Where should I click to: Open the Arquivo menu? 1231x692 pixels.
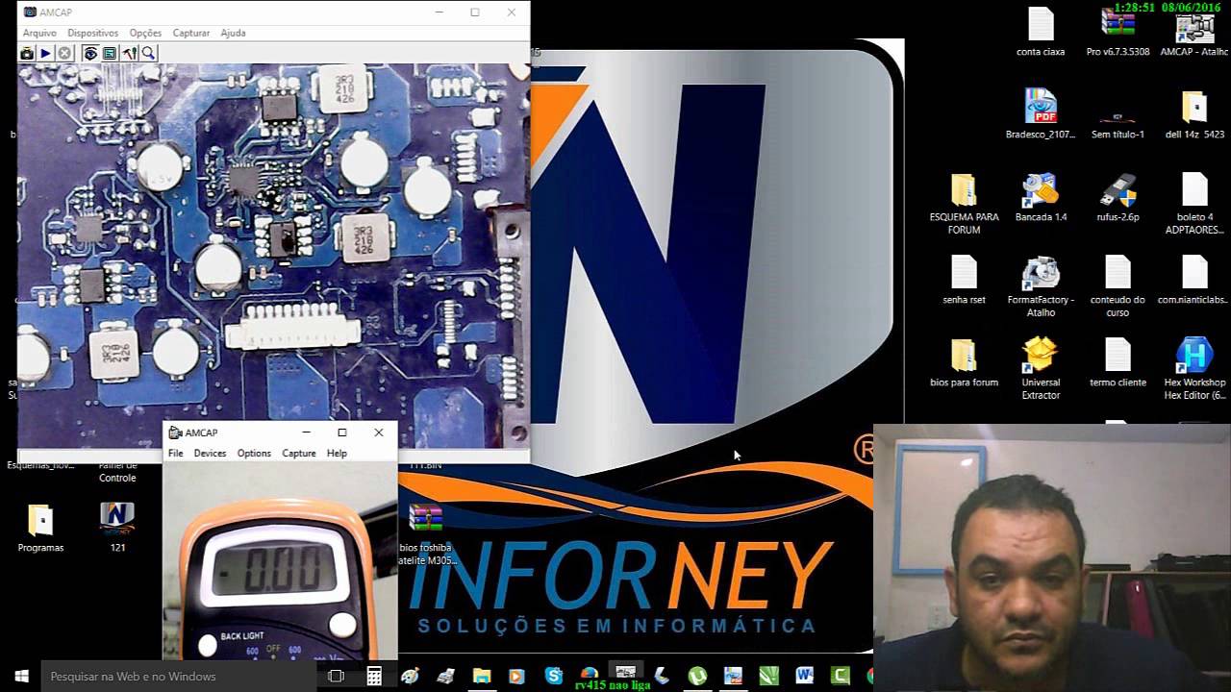click(x=39, y=33)
